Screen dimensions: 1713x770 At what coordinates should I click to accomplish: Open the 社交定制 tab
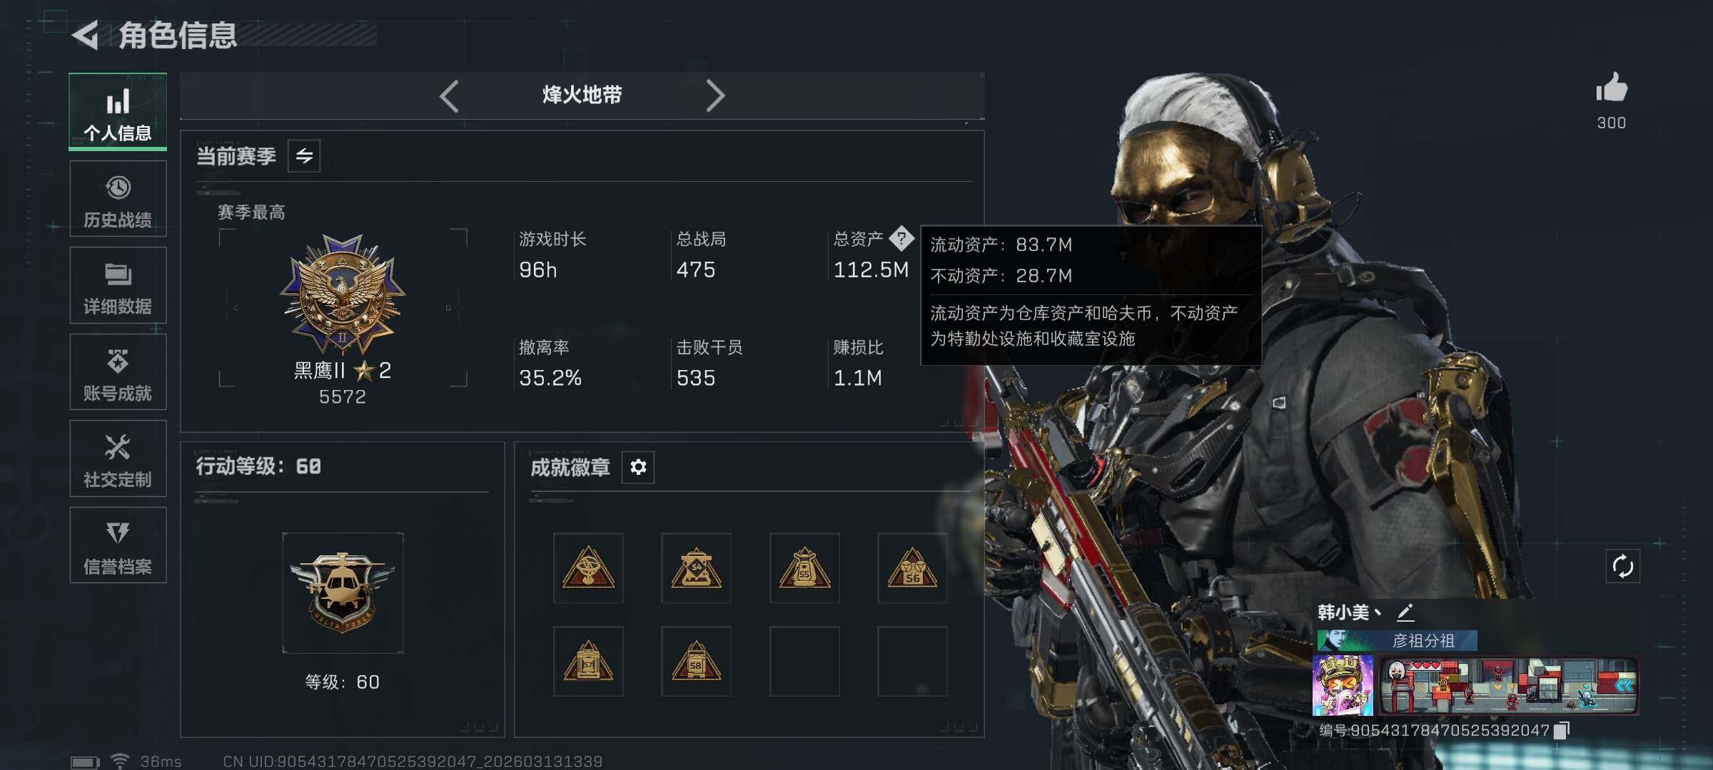(118, 458)
